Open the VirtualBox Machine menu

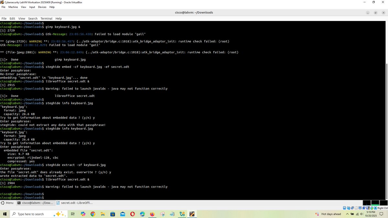click(x=13, y=7)
